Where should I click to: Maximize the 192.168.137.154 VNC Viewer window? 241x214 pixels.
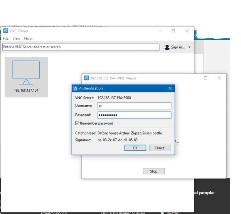pos(206,78)
